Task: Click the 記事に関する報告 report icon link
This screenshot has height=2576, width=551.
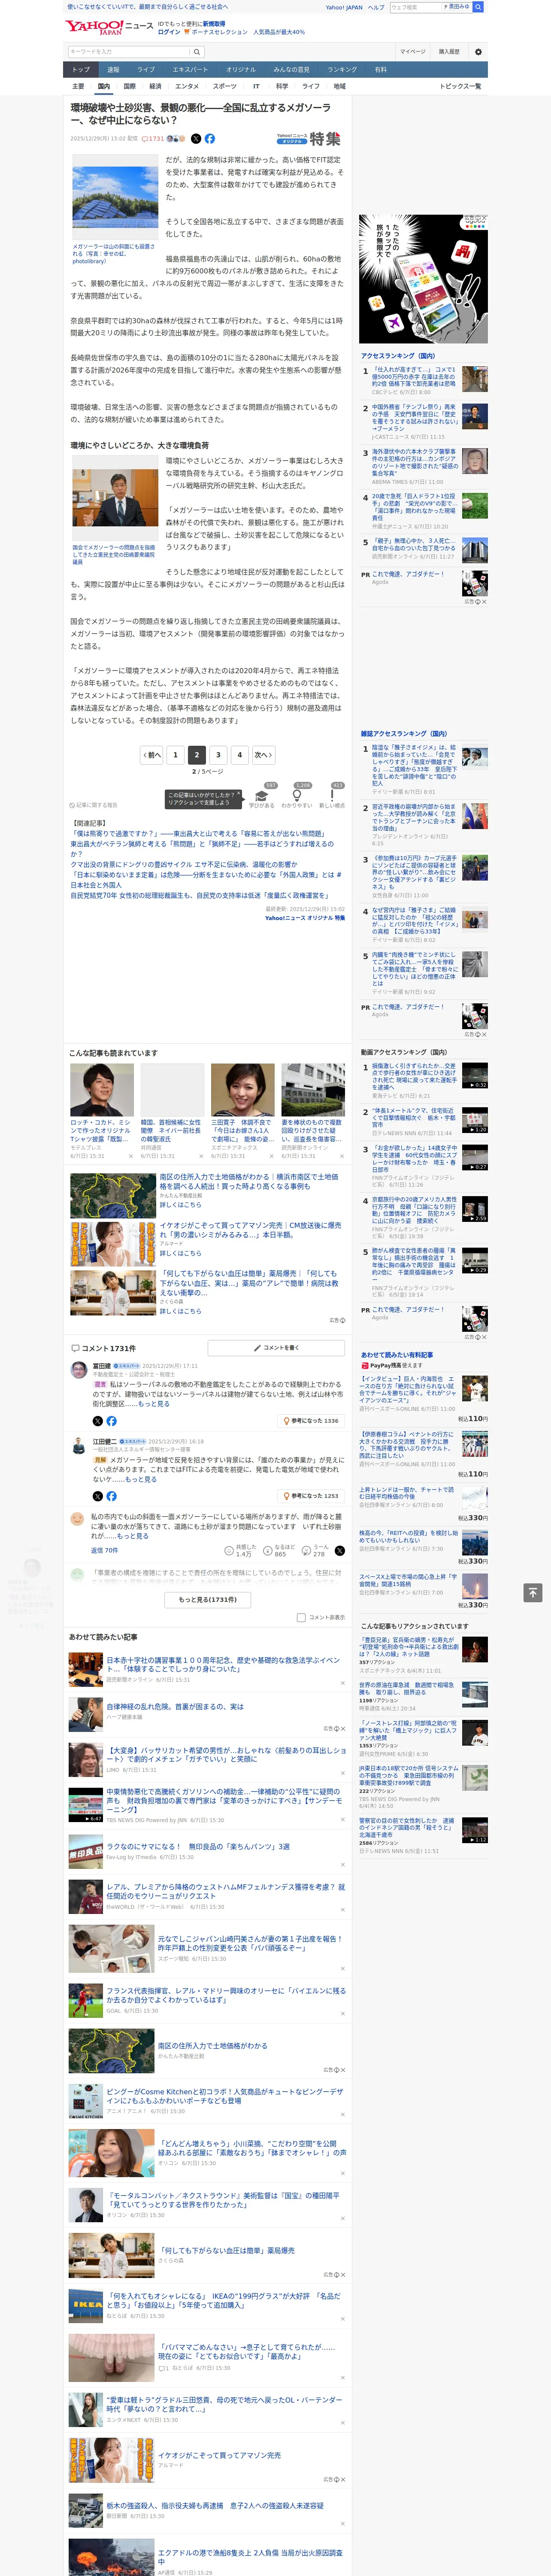Action: pos(93,804)
